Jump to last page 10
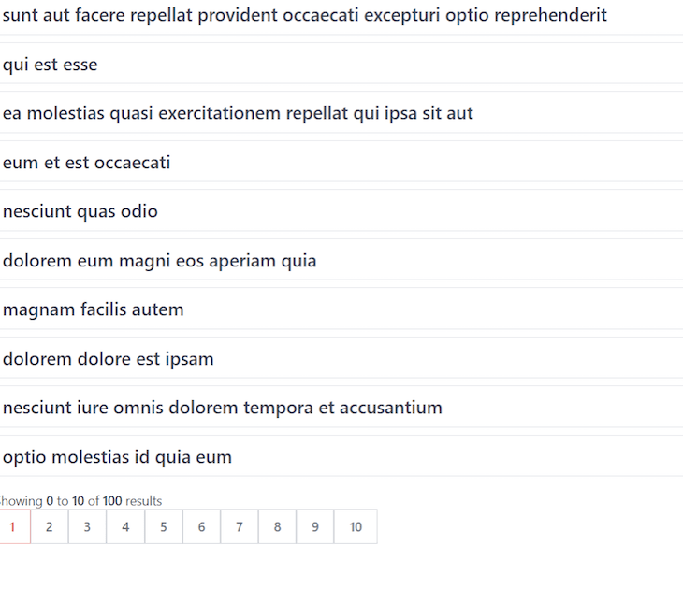The image size is (683, 589). pyautogui.click(x=356, y=526)
